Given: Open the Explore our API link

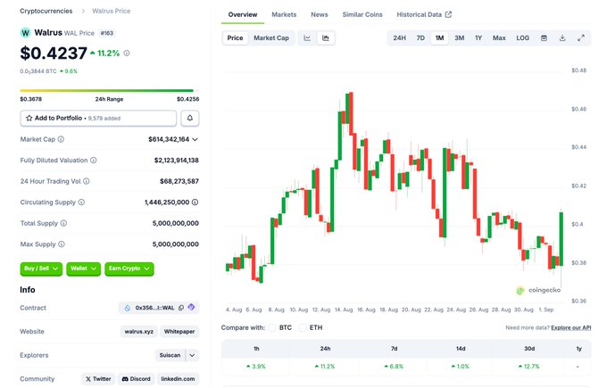Looking at the screenshot, I should point(571,327).
